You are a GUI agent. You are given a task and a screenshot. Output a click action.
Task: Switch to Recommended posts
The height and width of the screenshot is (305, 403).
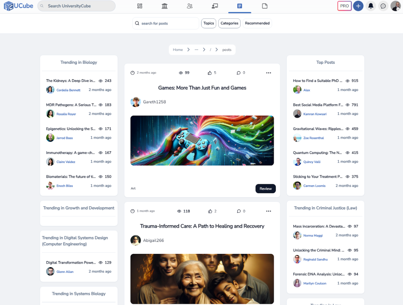point(257,23)
